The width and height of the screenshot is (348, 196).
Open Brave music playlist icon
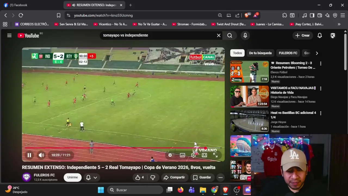305,16
